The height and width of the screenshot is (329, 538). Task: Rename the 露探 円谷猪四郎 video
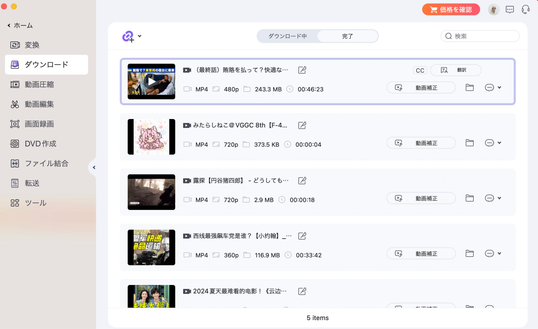[302, 181]
